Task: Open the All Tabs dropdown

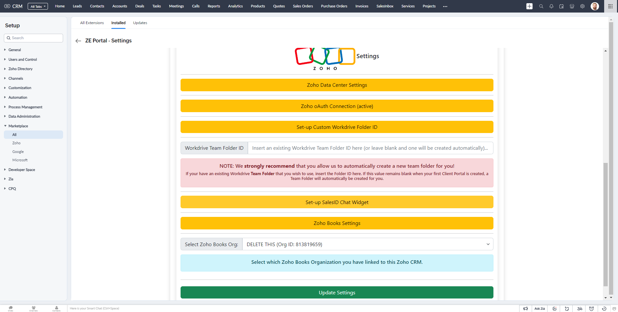Action: [x=38, y=6]
